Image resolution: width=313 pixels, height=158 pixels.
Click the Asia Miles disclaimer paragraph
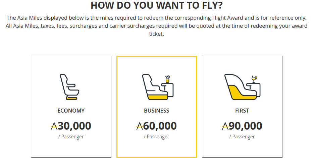point(156,26)
